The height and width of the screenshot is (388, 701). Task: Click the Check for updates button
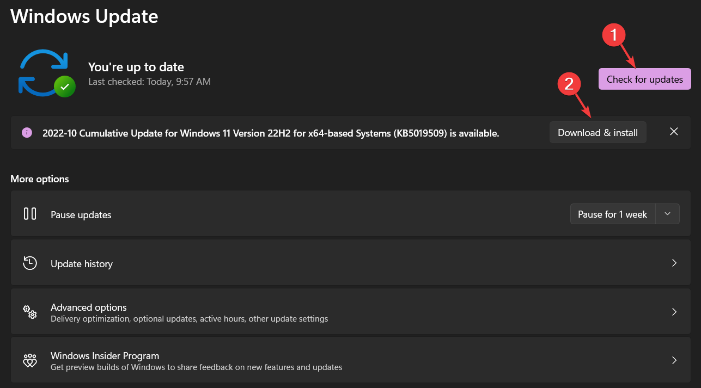pos(644,79)
